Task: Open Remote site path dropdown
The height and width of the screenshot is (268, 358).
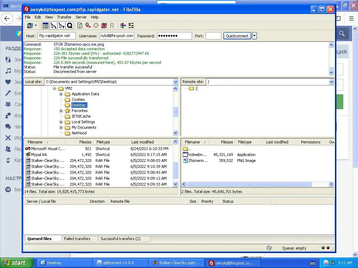Action: pos(331,82)
